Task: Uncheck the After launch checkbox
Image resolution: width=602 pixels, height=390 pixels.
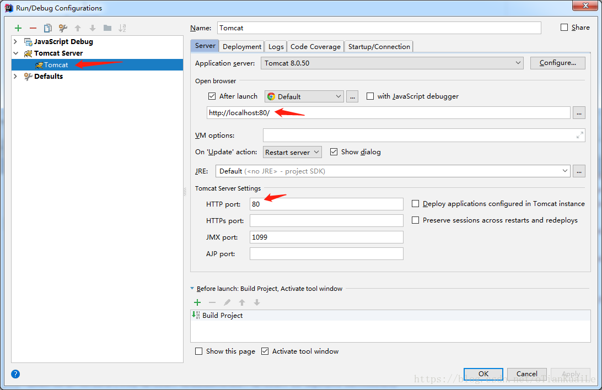Action: [x=212, y=96]
